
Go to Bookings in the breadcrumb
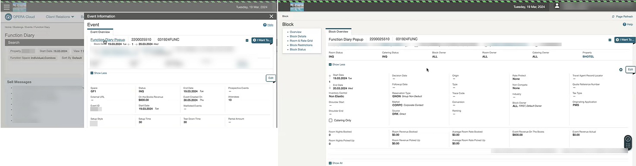coord(19,27)
